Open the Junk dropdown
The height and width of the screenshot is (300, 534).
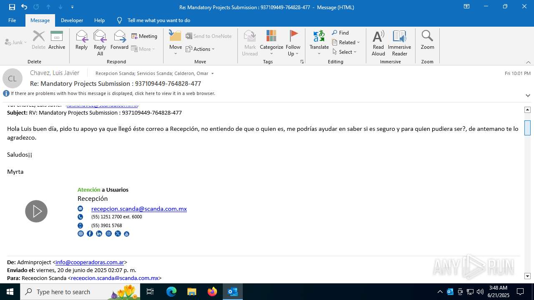click(16, 42)
